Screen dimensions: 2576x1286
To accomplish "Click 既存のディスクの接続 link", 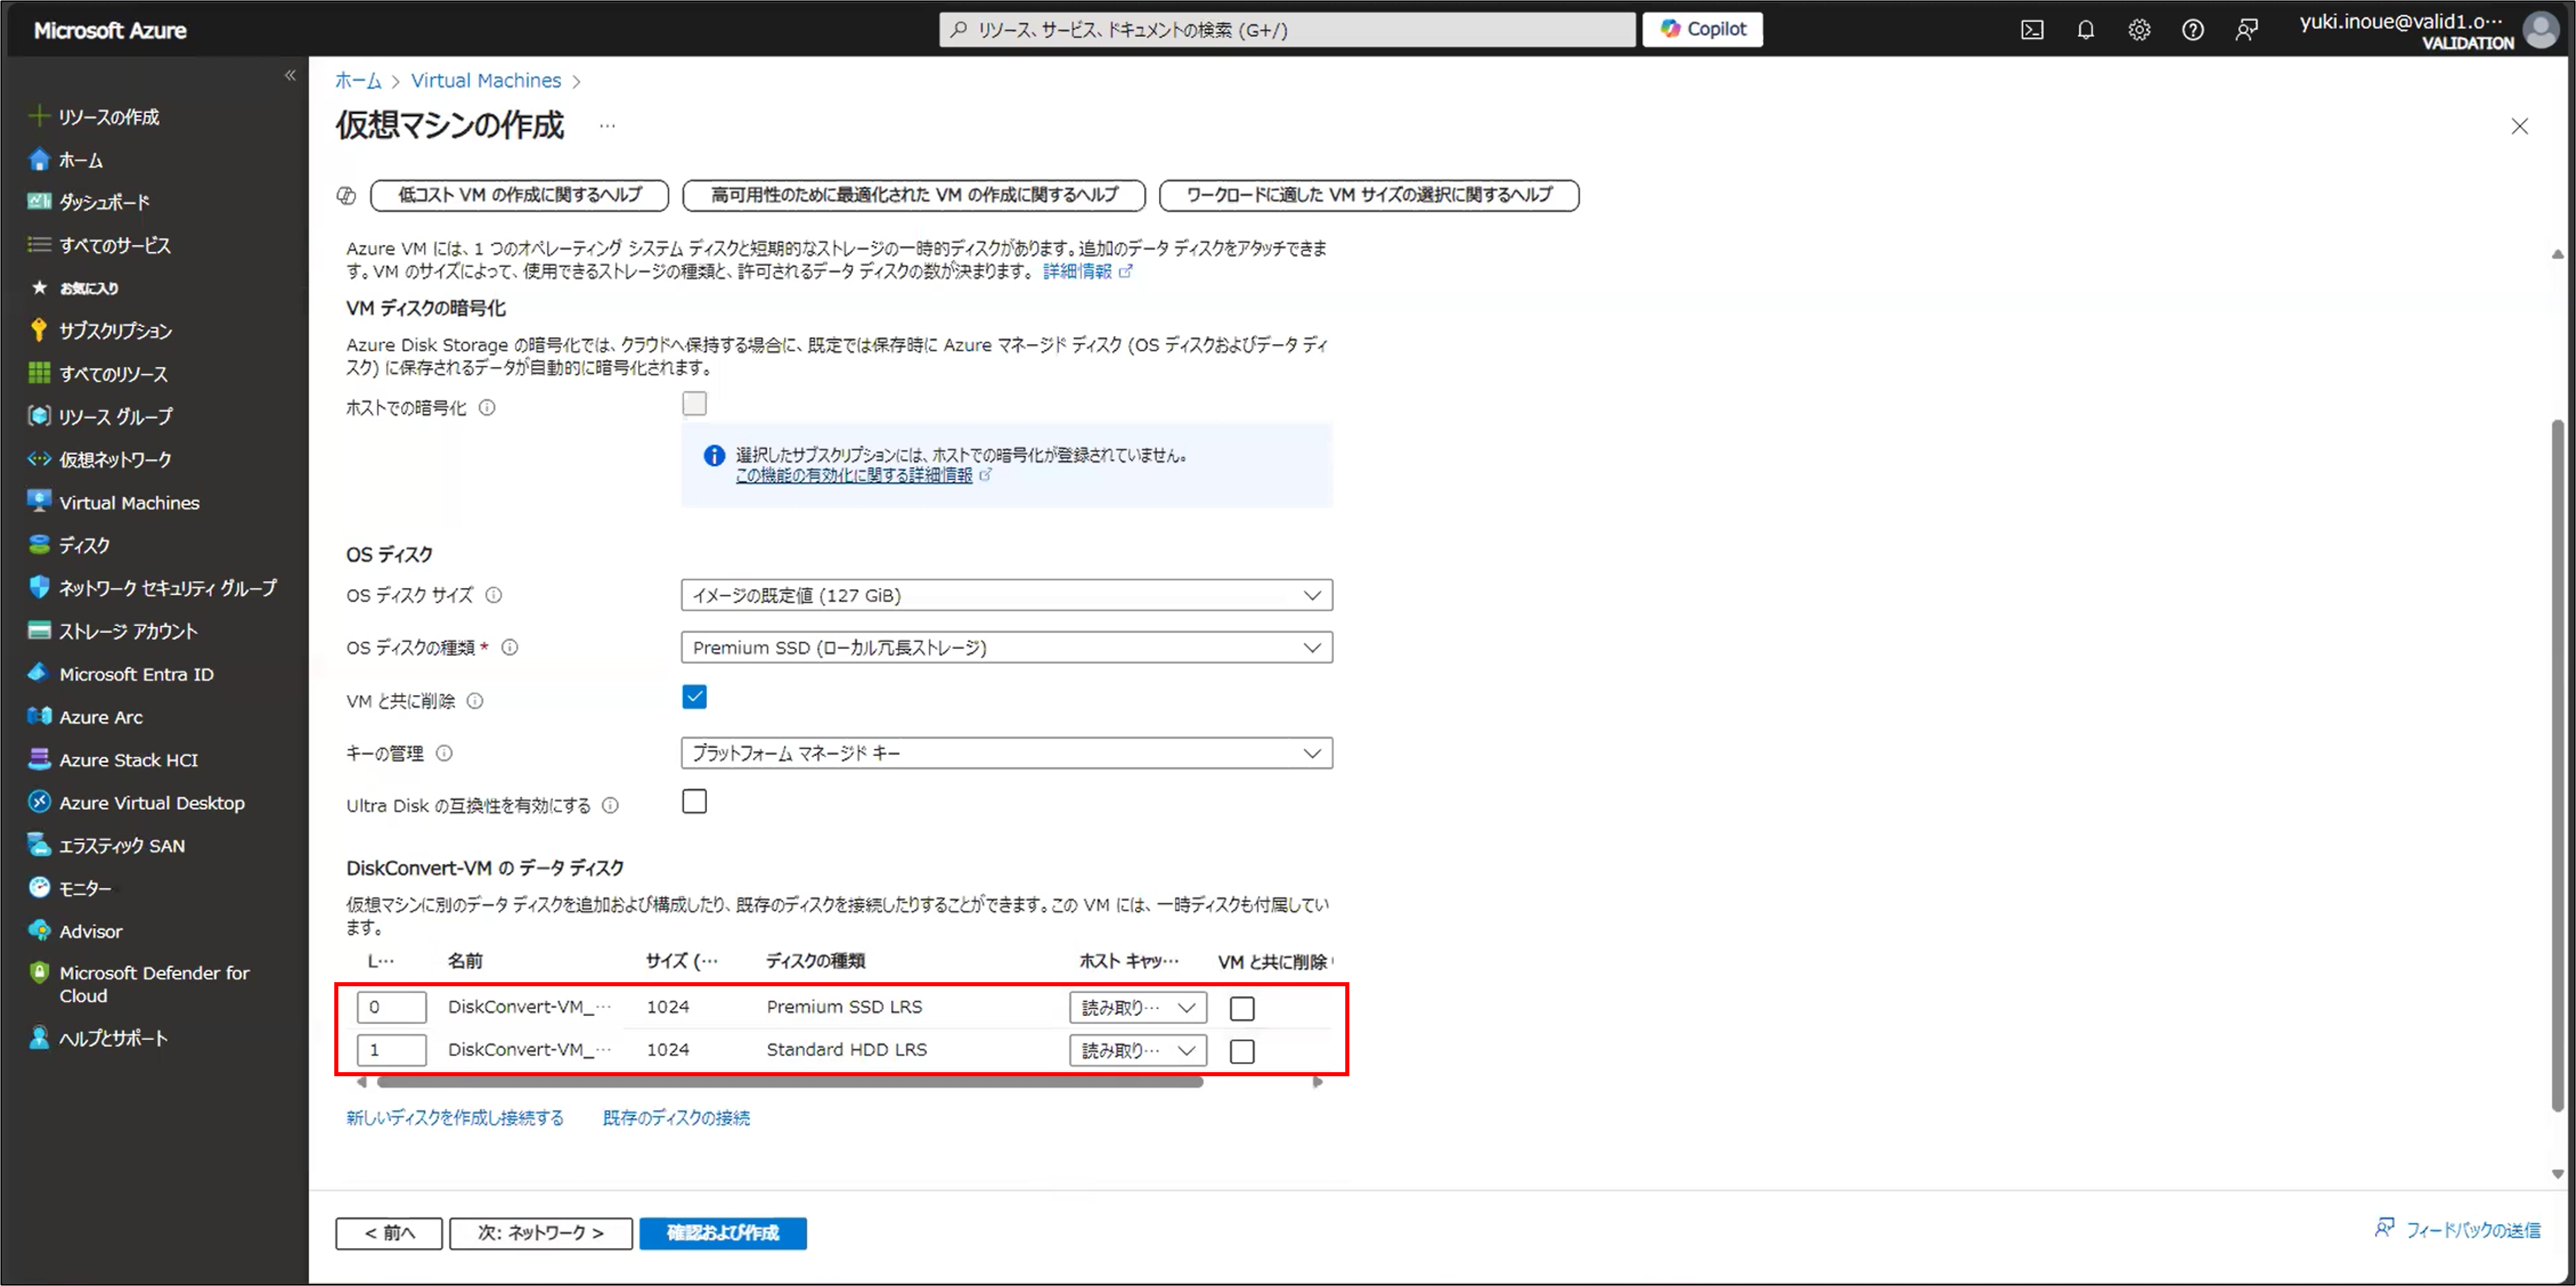I will pos(676,1117).
